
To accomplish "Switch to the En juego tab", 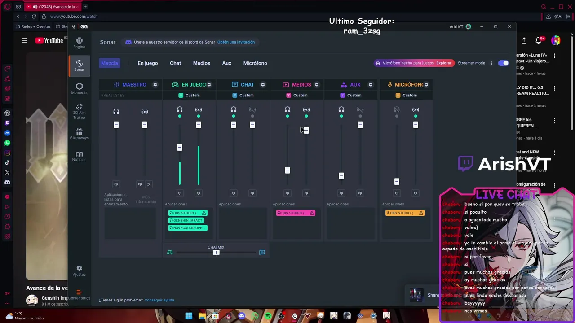I will (x=148, y=63).
